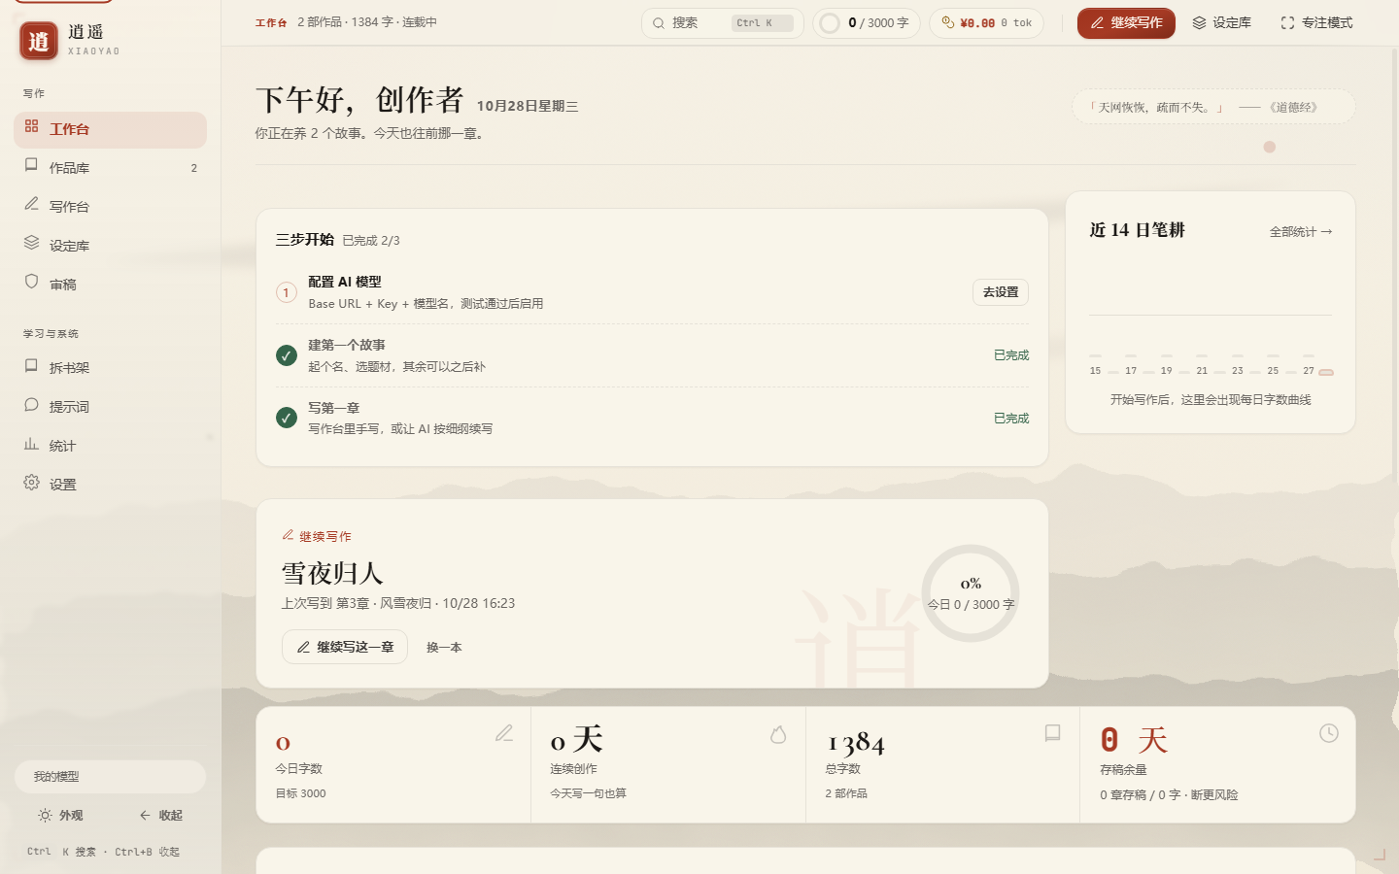This screenshot has width=1399, height=874.
Task: Click the flame icon on 连续创作 card
Action: click(778, 734)
